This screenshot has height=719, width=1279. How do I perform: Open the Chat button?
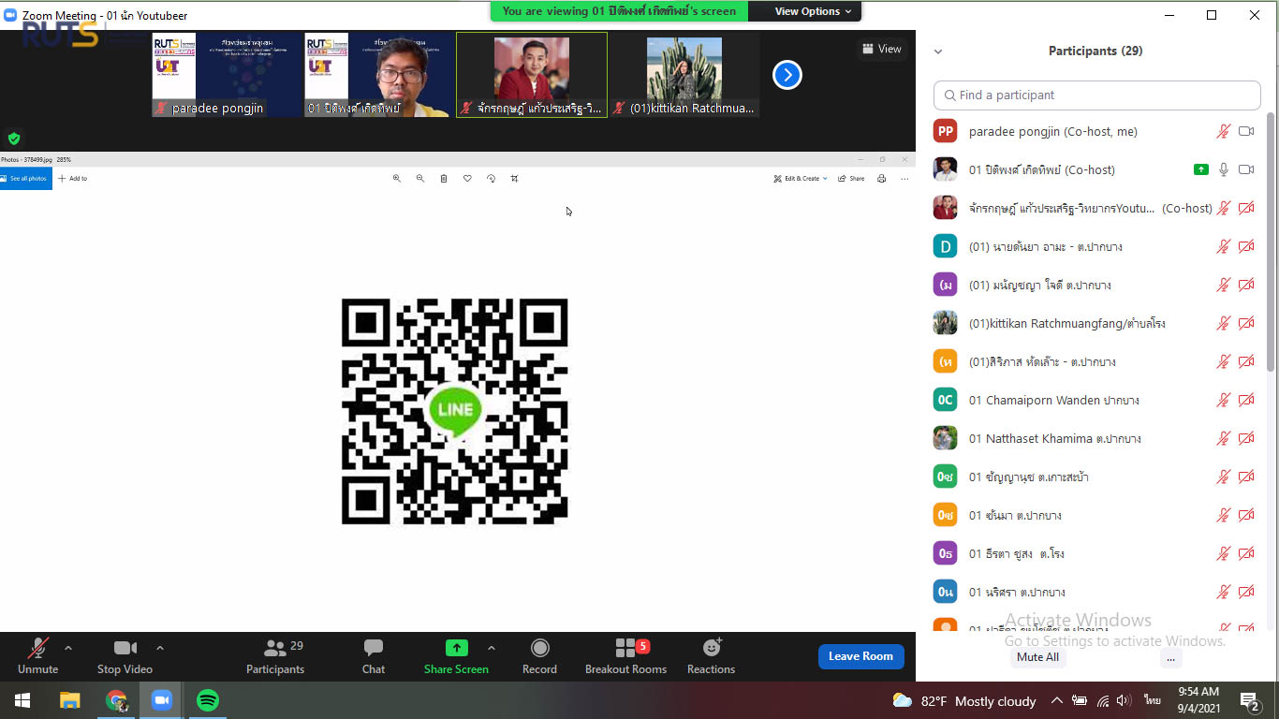point(374,656)
